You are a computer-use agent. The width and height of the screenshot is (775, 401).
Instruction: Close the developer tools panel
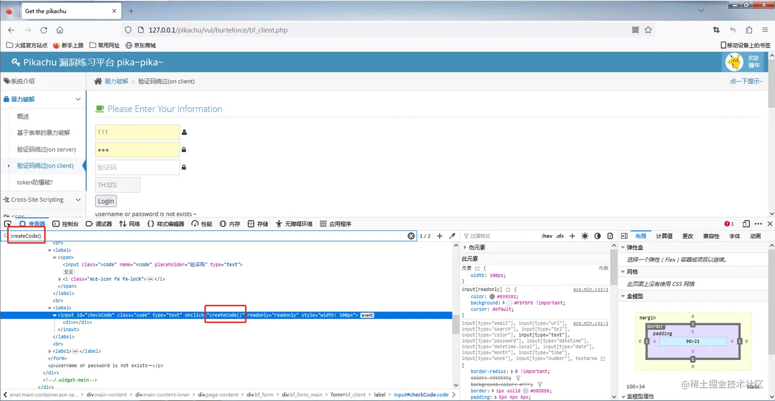[x=769, y=224]
